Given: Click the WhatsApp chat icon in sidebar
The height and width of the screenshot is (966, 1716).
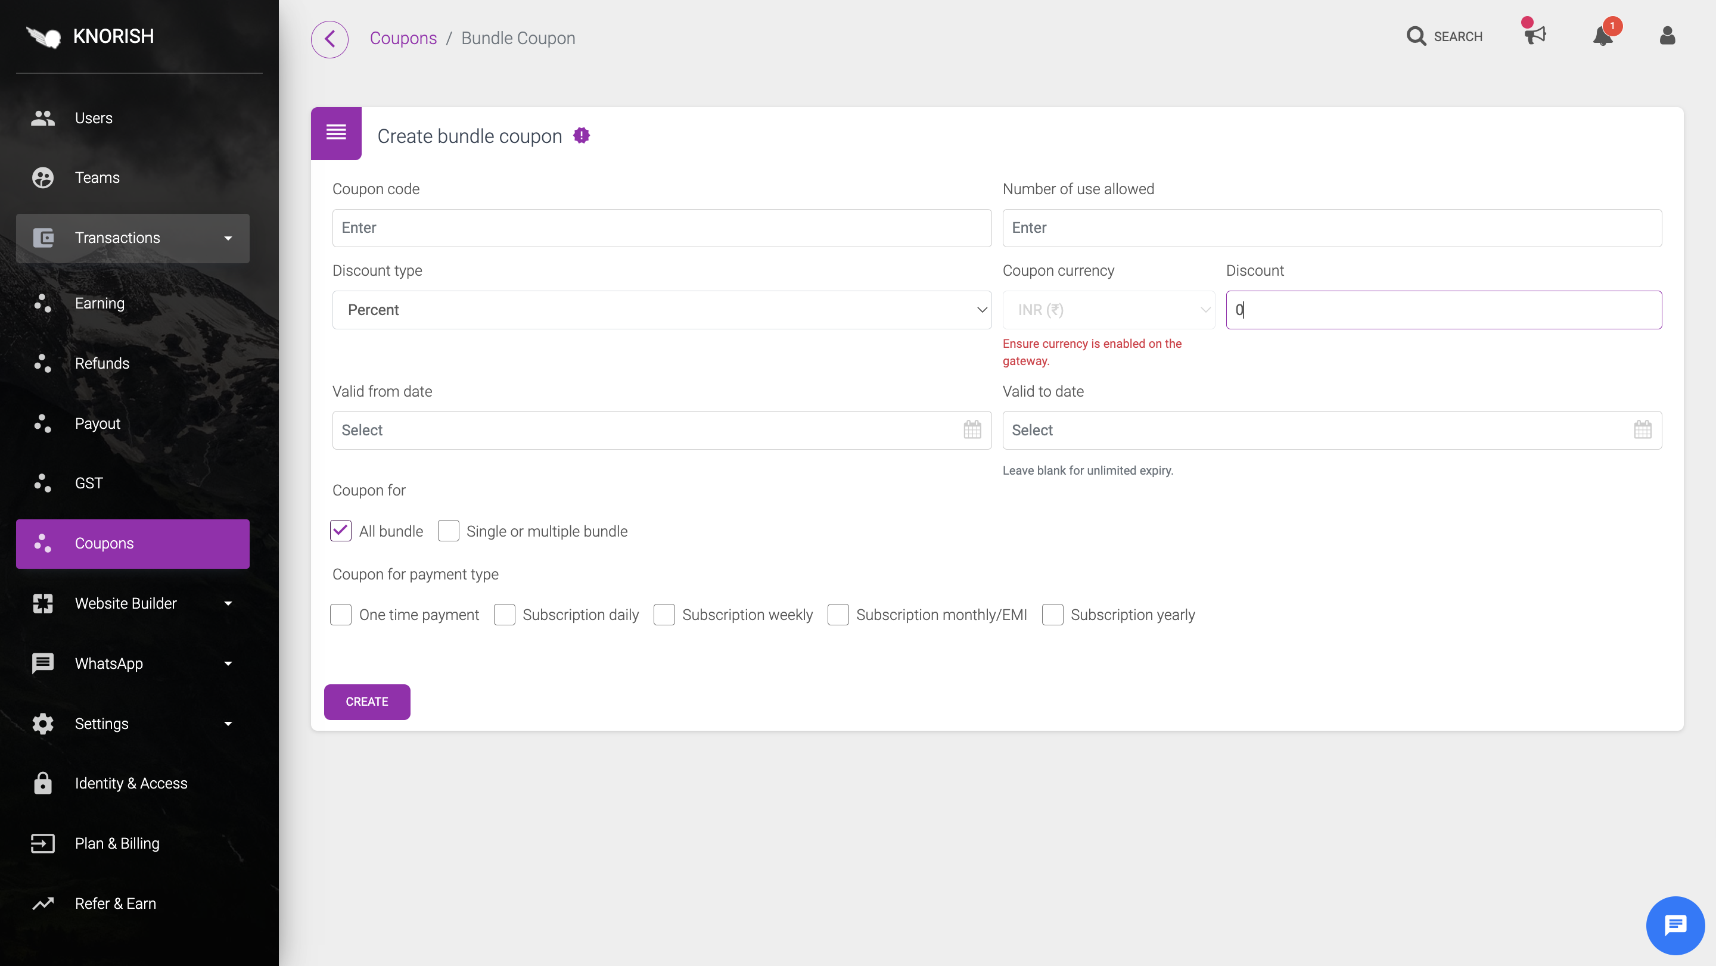Looking at the screenshot, I should click(43, 663).
